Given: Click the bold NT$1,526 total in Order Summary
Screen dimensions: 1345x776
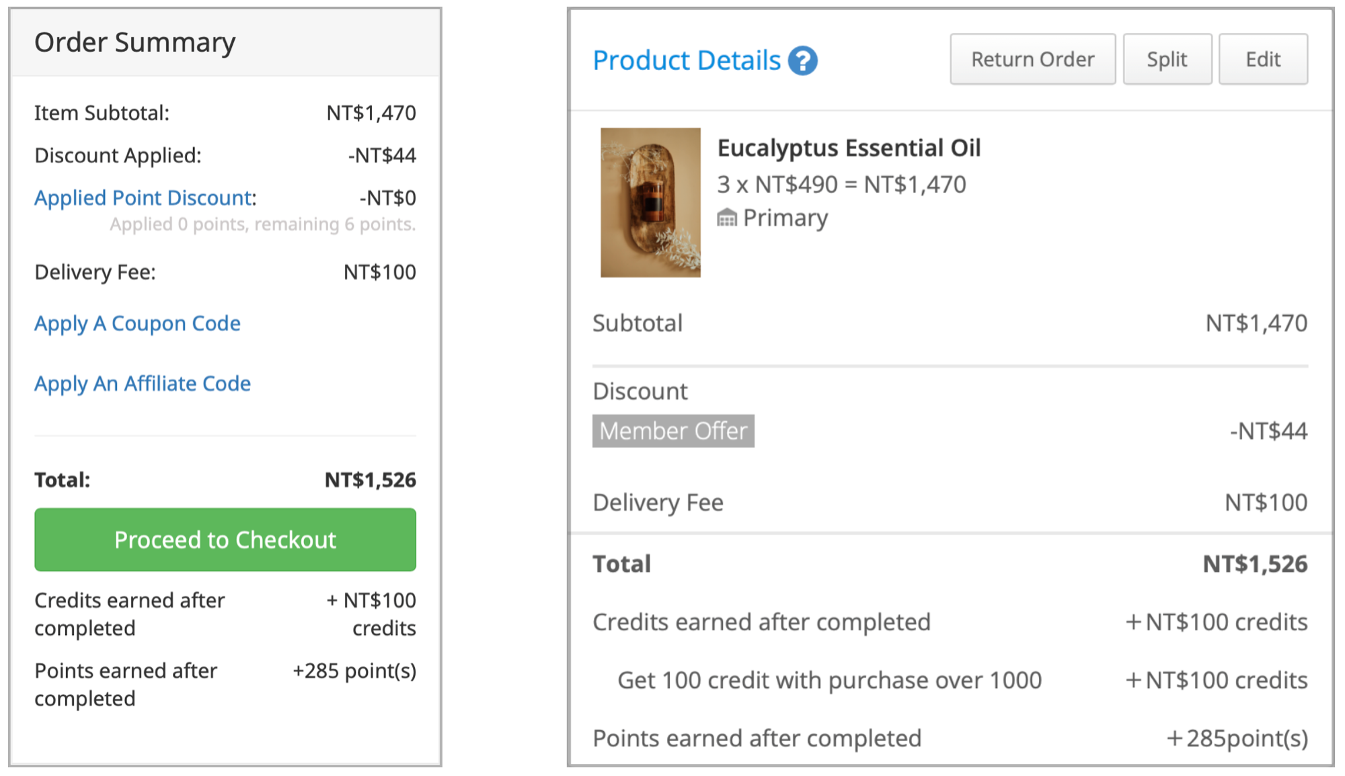Looking at the screenshot, I should click(x=370, y=480).
